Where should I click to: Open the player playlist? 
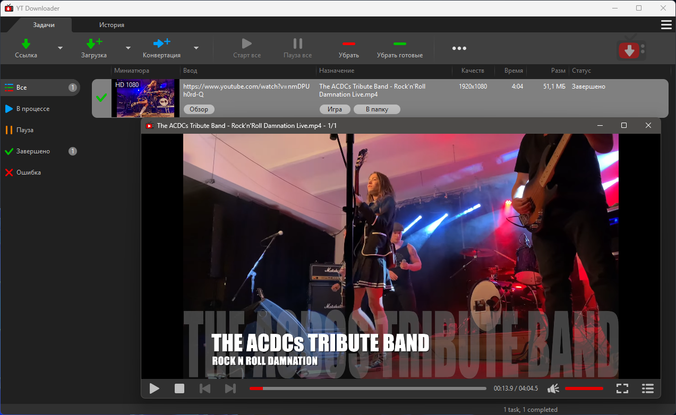[x=648, y=388]
